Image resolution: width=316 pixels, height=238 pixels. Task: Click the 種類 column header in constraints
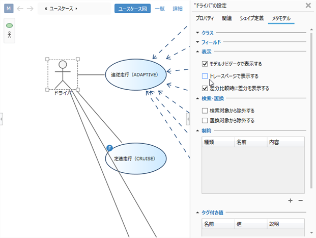tap(218, 142)
